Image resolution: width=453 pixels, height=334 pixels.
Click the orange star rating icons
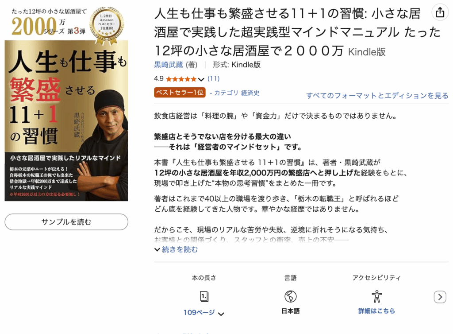click(181, 79)
